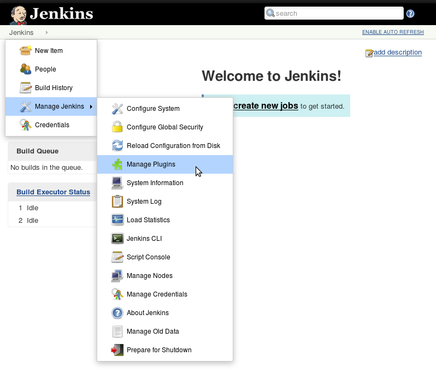Click the Manage Credentials keys icon
The height and width of the screenshot is (373, 436).
coord(117,294)
